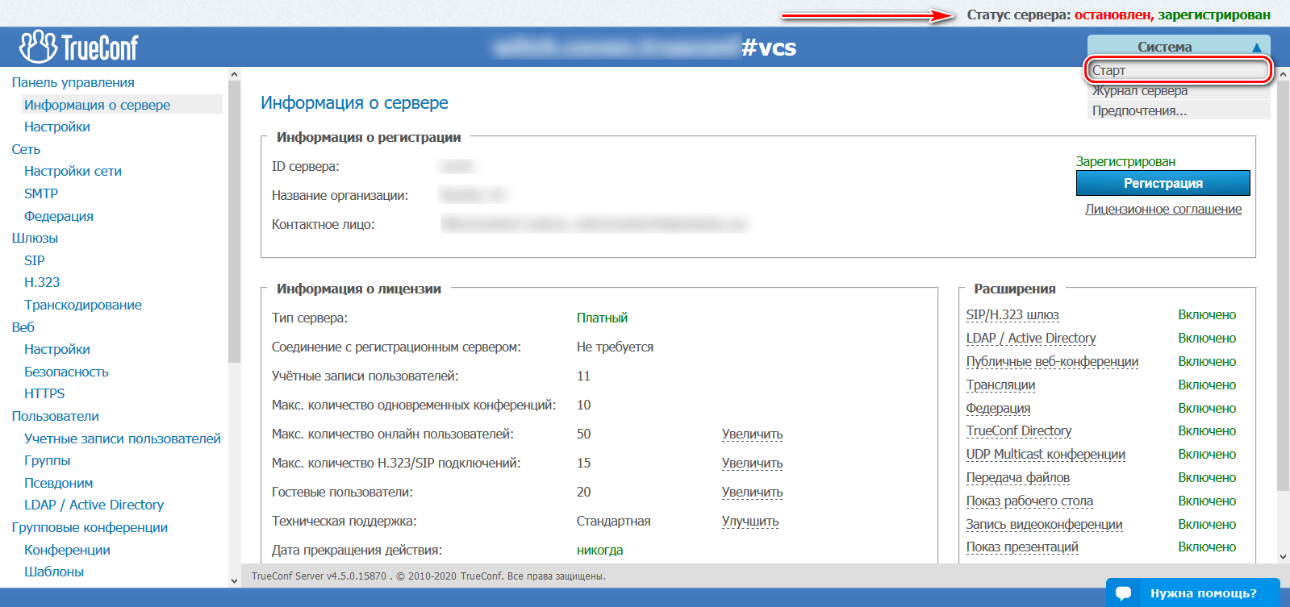
Task: Open Шаблоны in the sidebar
Action: coord(54,572)
